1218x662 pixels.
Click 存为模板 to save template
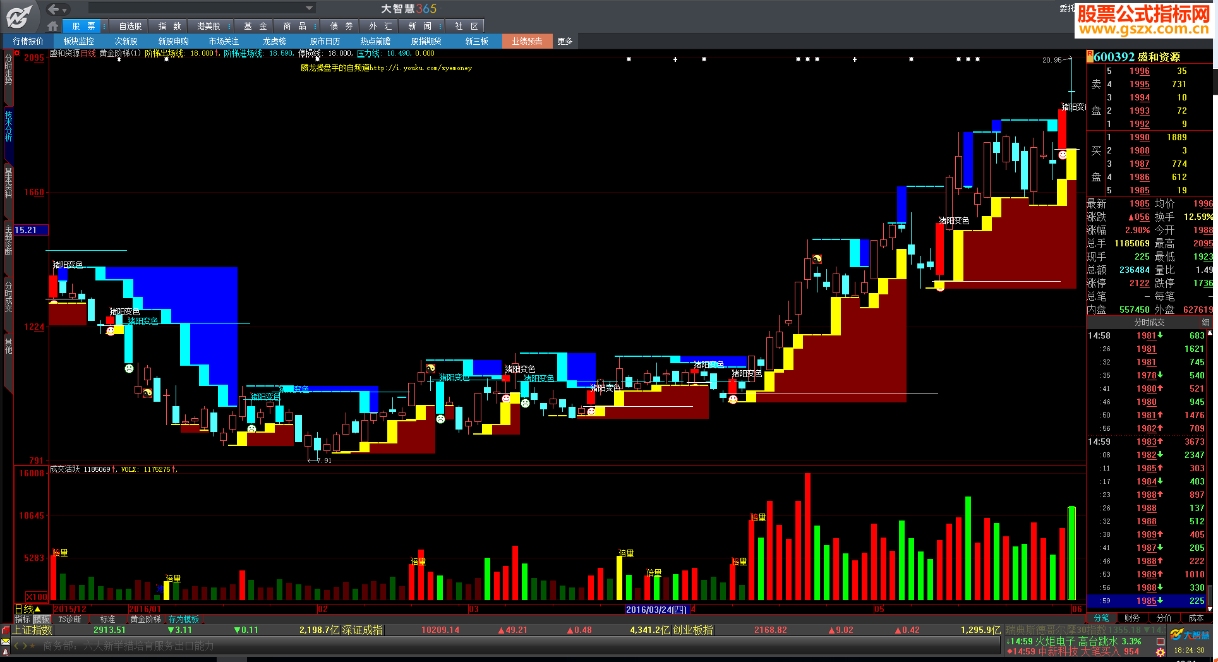[183, 619]
